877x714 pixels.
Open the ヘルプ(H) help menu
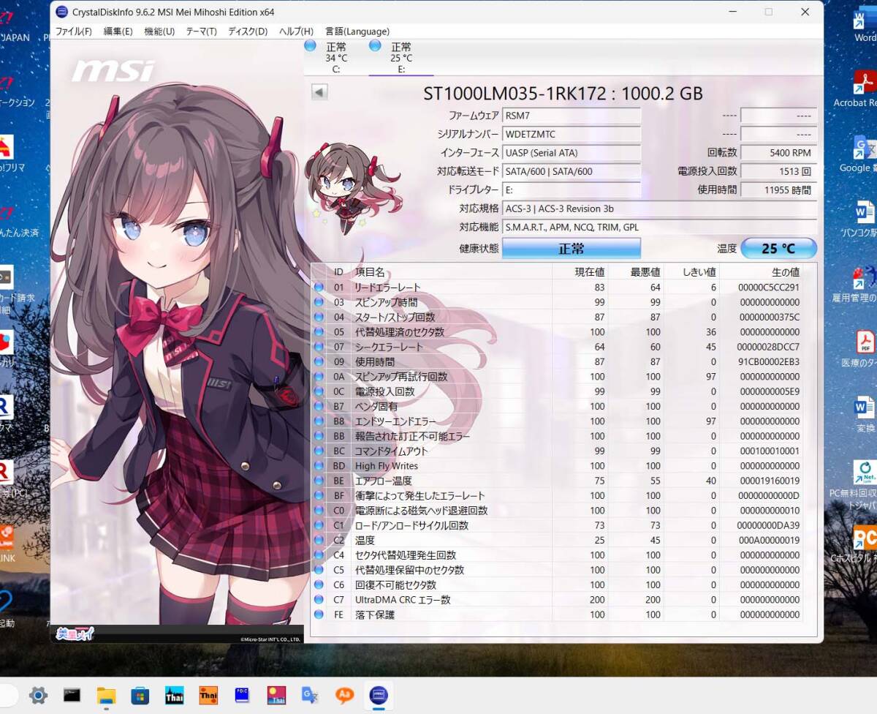pos(296,31)
